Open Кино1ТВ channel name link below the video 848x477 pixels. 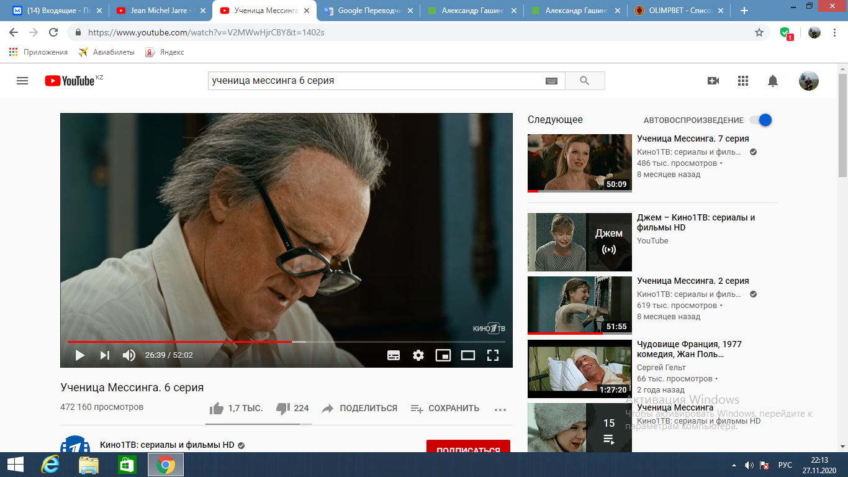[x=167, y=445]
